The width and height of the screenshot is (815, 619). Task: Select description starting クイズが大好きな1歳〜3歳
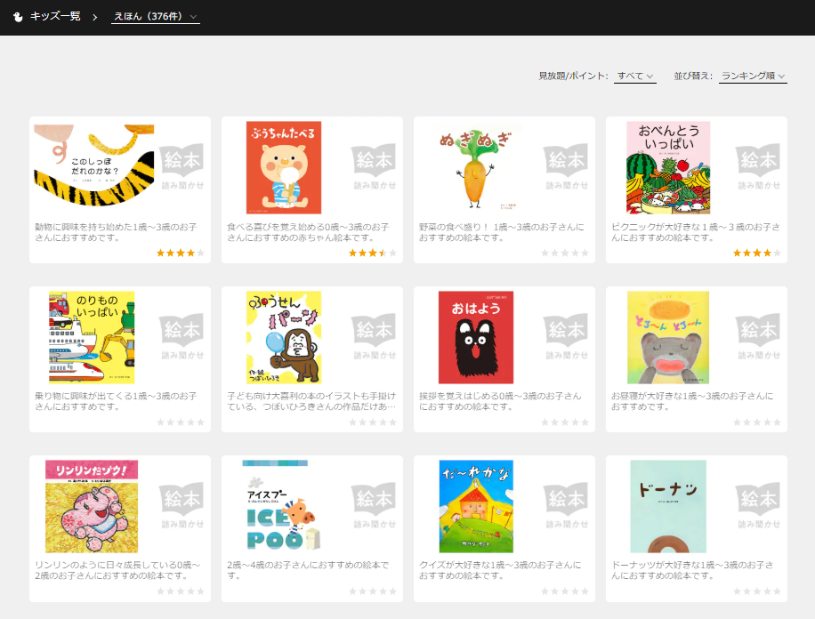tap(500, 570)
